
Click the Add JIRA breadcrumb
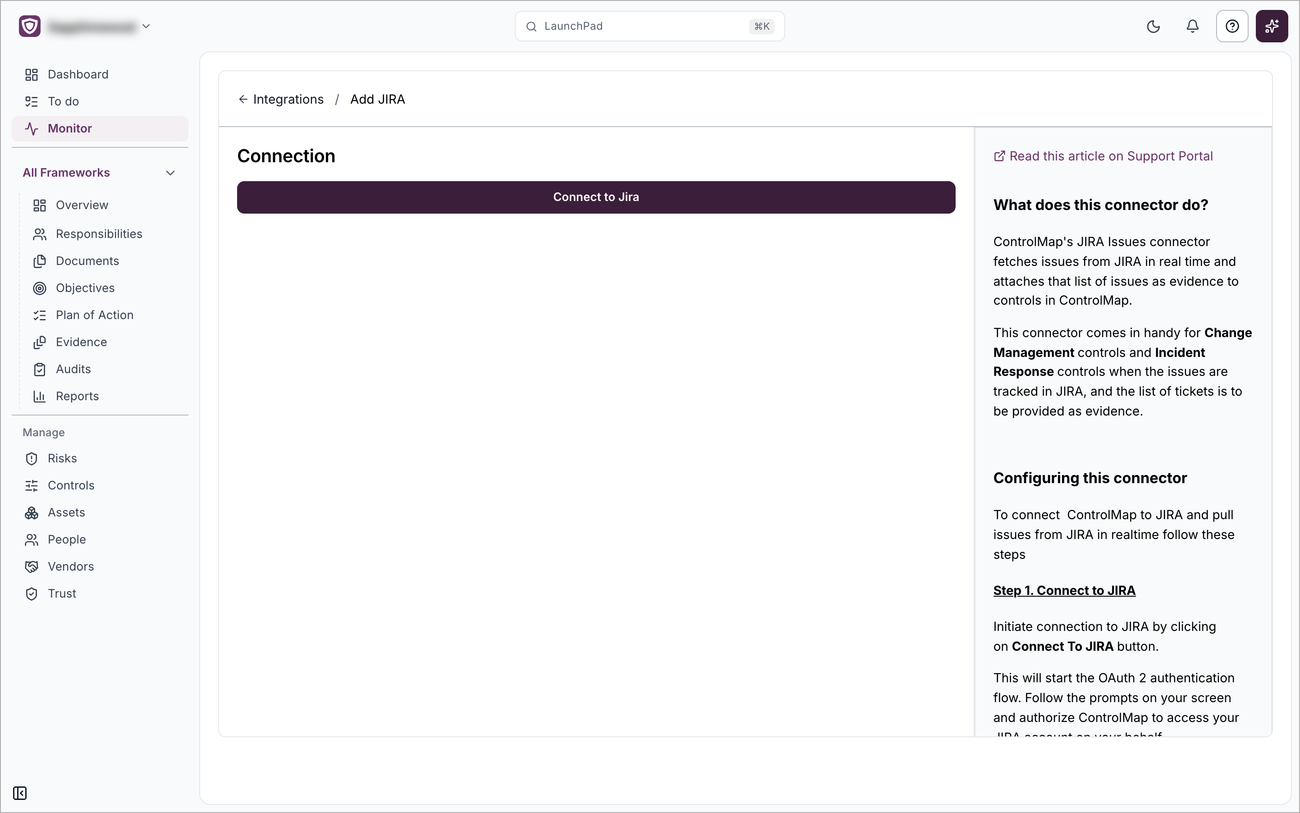click(x=378, y=100)
